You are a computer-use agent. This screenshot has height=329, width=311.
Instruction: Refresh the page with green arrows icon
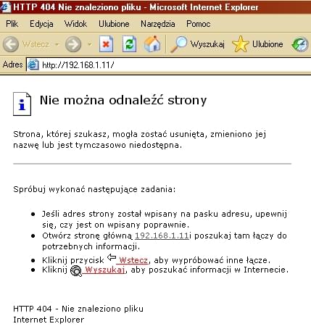coord(129,44)
